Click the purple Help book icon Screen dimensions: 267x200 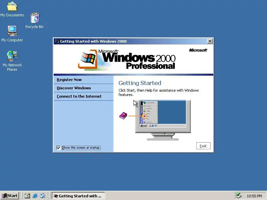[123, 116]
